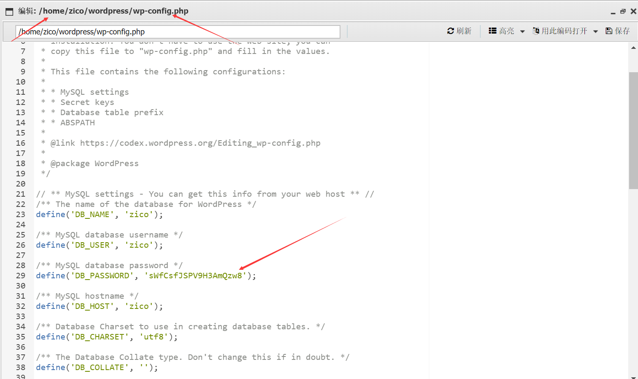Open the 用此编码打开 encoding menu
This screenshot has width=638, height=379.
(x=564, y=31)
